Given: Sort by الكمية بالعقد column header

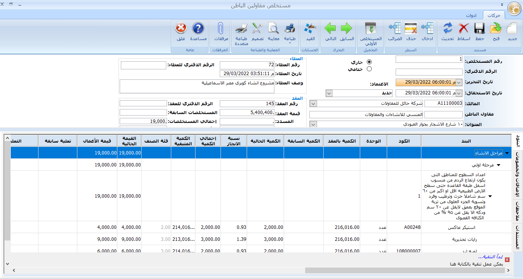Looking at the screenshot, I should point(342,141).
